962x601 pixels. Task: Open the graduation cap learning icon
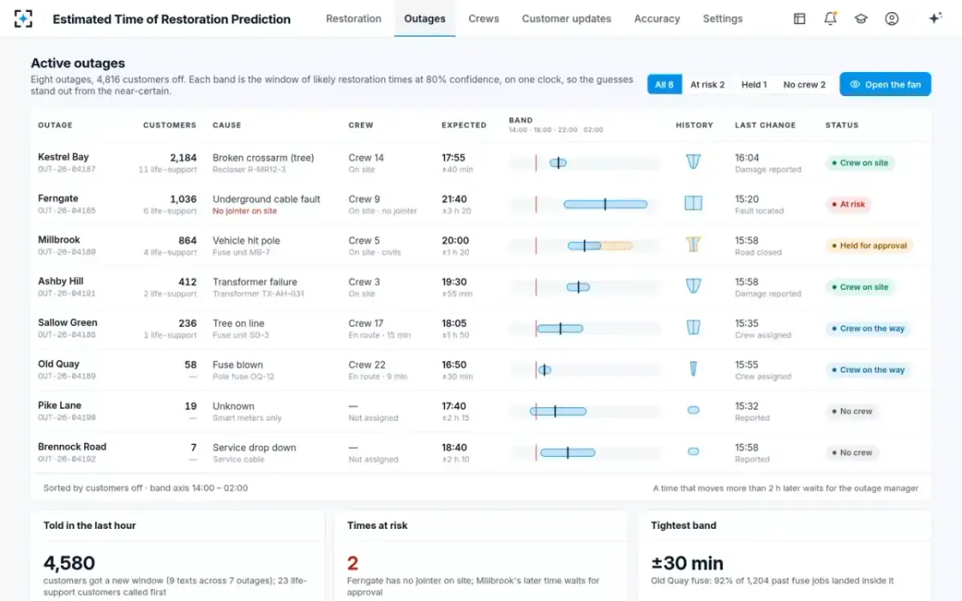(x=861, y=18)
